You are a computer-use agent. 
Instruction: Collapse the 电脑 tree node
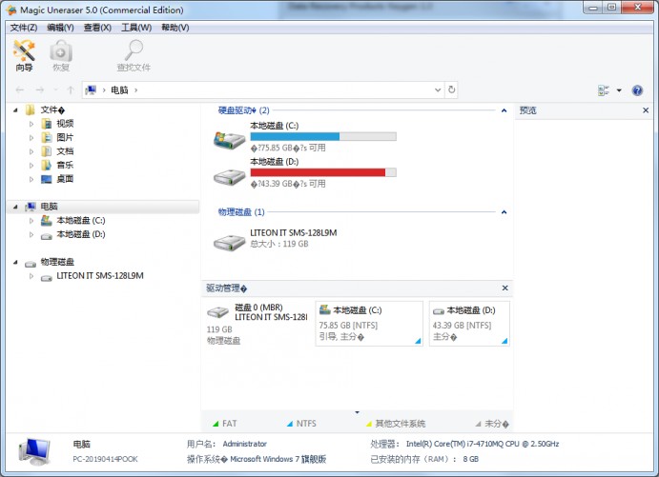tap(15, 207)
